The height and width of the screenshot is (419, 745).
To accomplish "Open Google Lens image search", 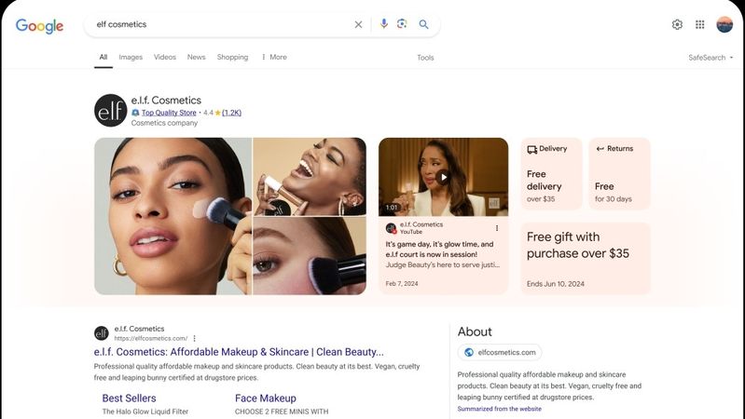I will click(402, 23).
